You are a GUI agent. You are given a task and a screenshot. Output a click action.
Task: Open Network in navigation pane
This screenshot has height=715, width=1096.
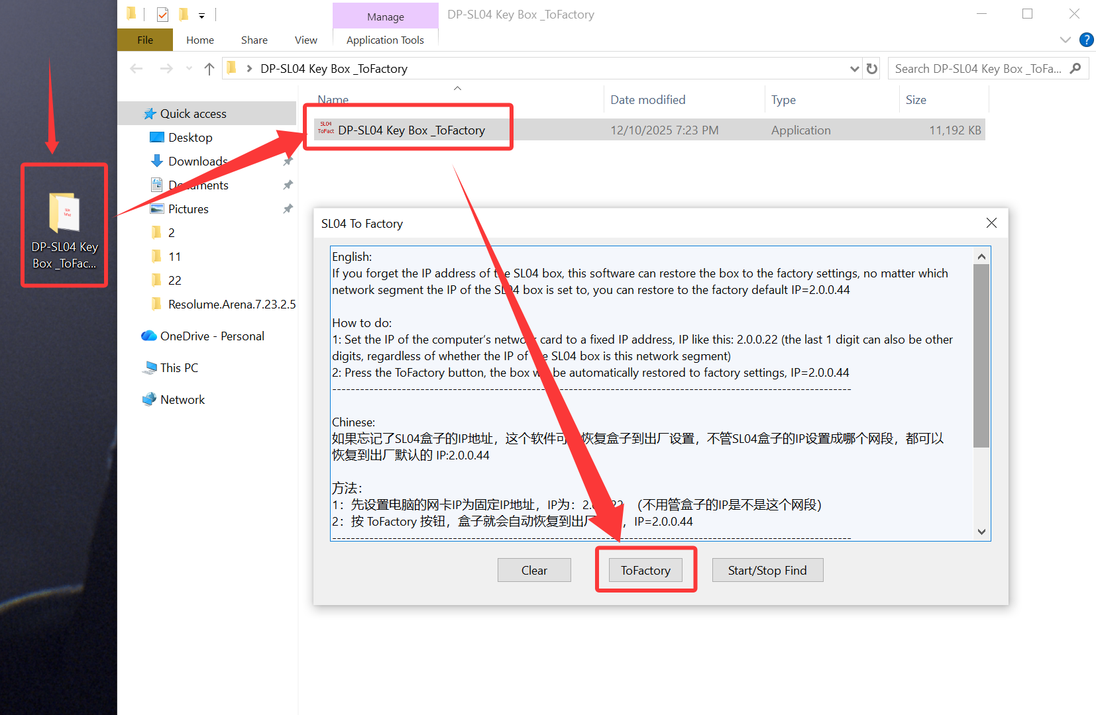182,400
